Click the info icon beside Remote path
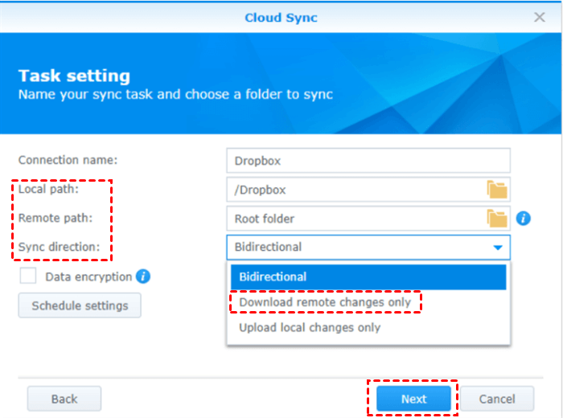563x418 pixels. click(523, 218)
